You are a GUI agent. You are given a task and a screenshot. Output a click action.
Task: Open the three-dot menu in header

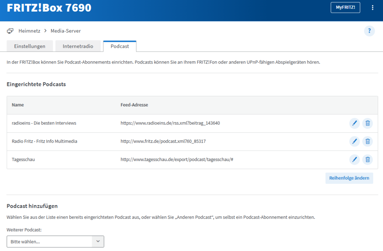point(372,7)
